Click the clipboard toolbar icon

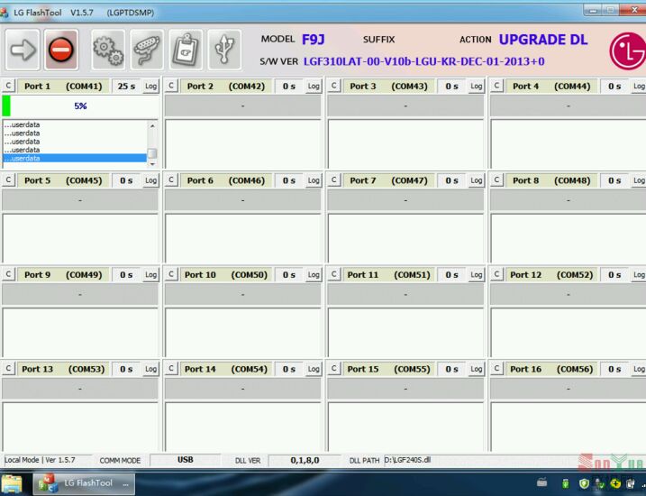(x=186, y=50)
